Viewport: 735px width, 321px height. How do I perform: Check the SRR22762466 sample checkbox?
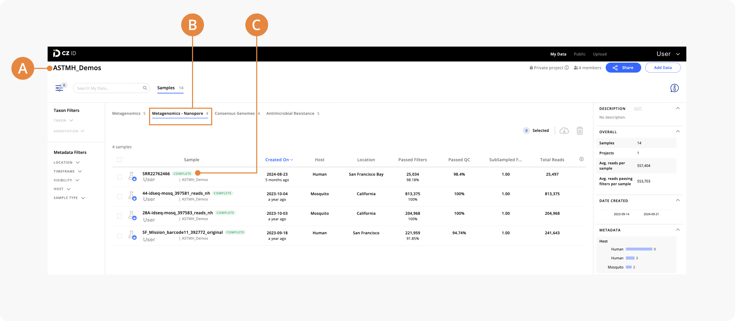point(120,177)
